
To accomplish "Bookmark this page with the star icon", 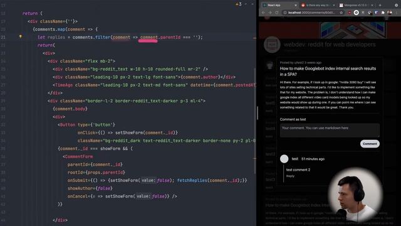I will tap(341, 13).
